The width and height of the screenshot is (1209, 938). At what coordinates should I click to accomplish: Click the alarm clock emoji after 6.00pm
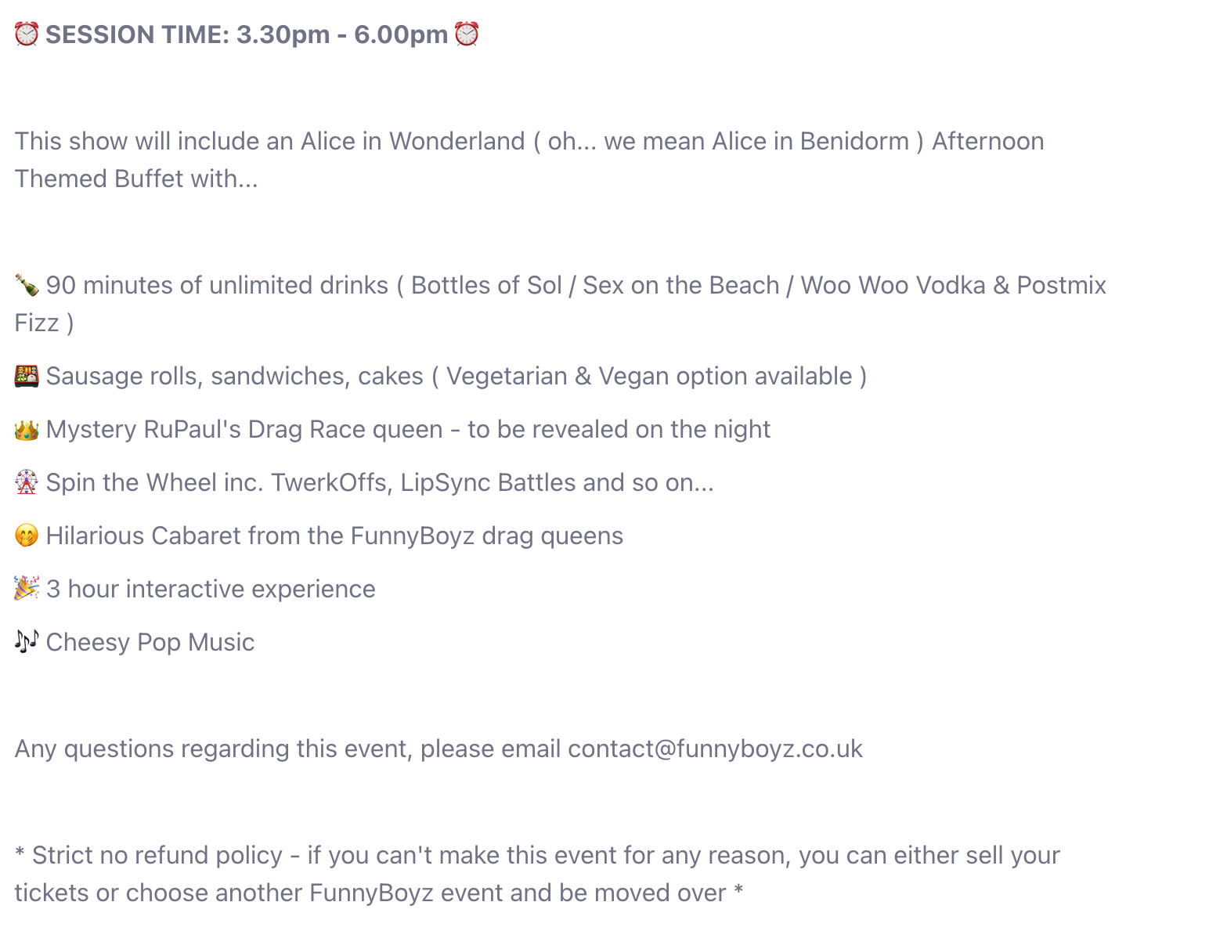(x=467, y=34)
